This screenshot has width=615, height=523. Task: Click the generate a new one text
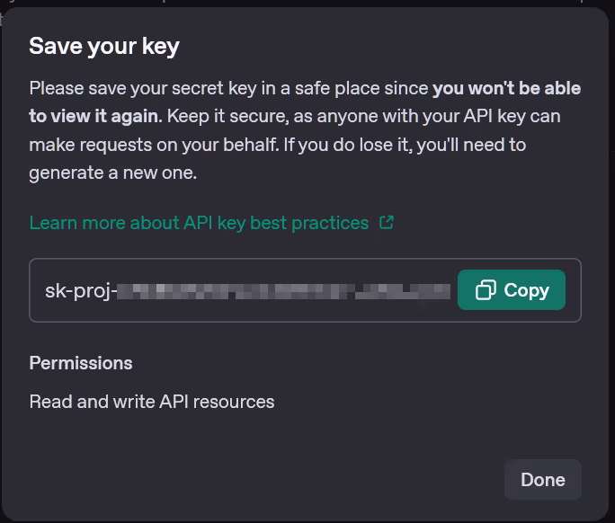(112, 173)
